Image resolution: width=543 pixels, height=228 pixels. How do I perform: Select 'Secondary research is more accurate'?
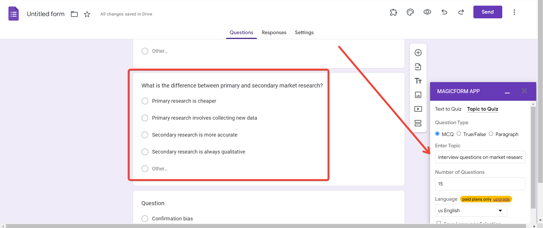[145, 135]
